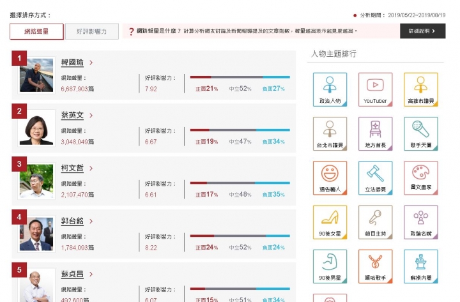The height and width of the screenshot is (302, 460).
Task: Click the rank 3 red badge
Action: [19, 164]
